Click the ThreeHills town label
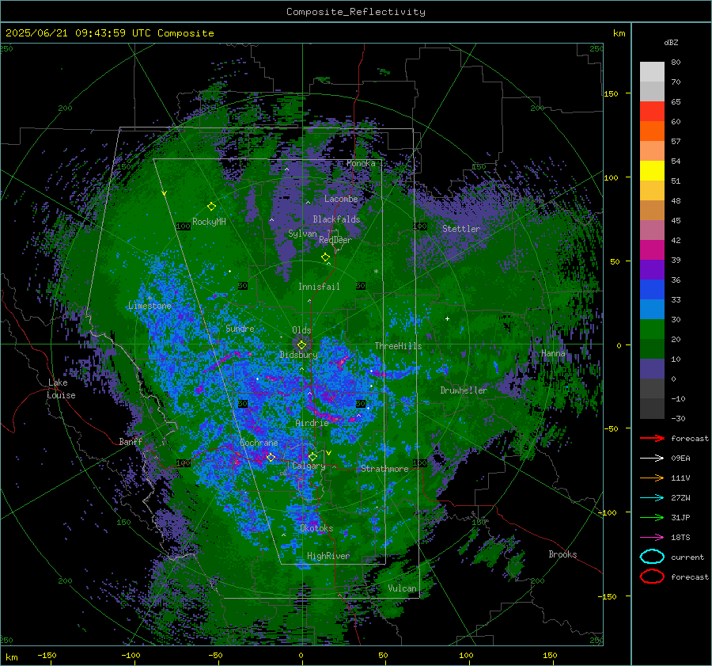712x666 pixels. point(398,346)
